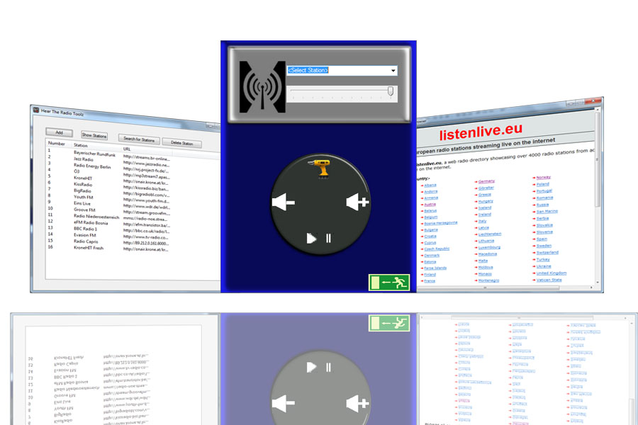
Task: Open the United Kingdom country link
Action: point(552,273)
